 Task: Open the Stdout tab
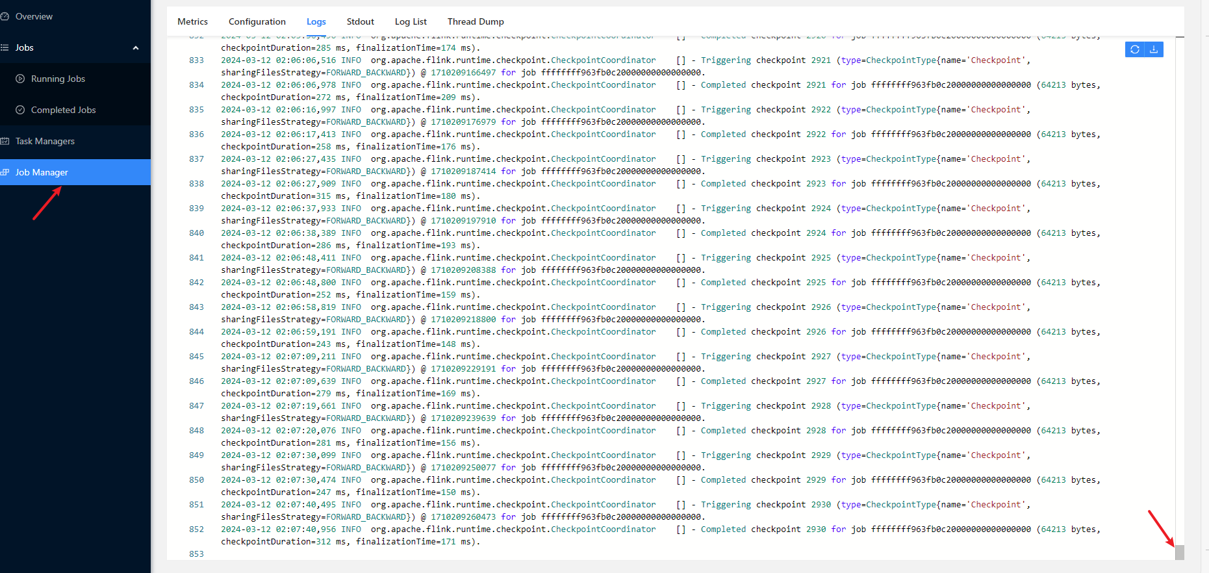[361, 21]
